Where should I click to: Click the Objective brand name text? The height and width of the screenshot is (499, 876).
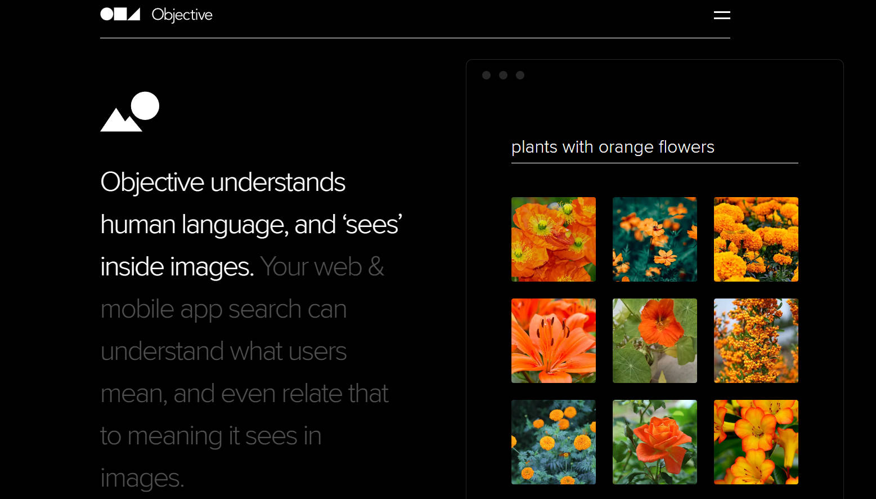[181, 15]
